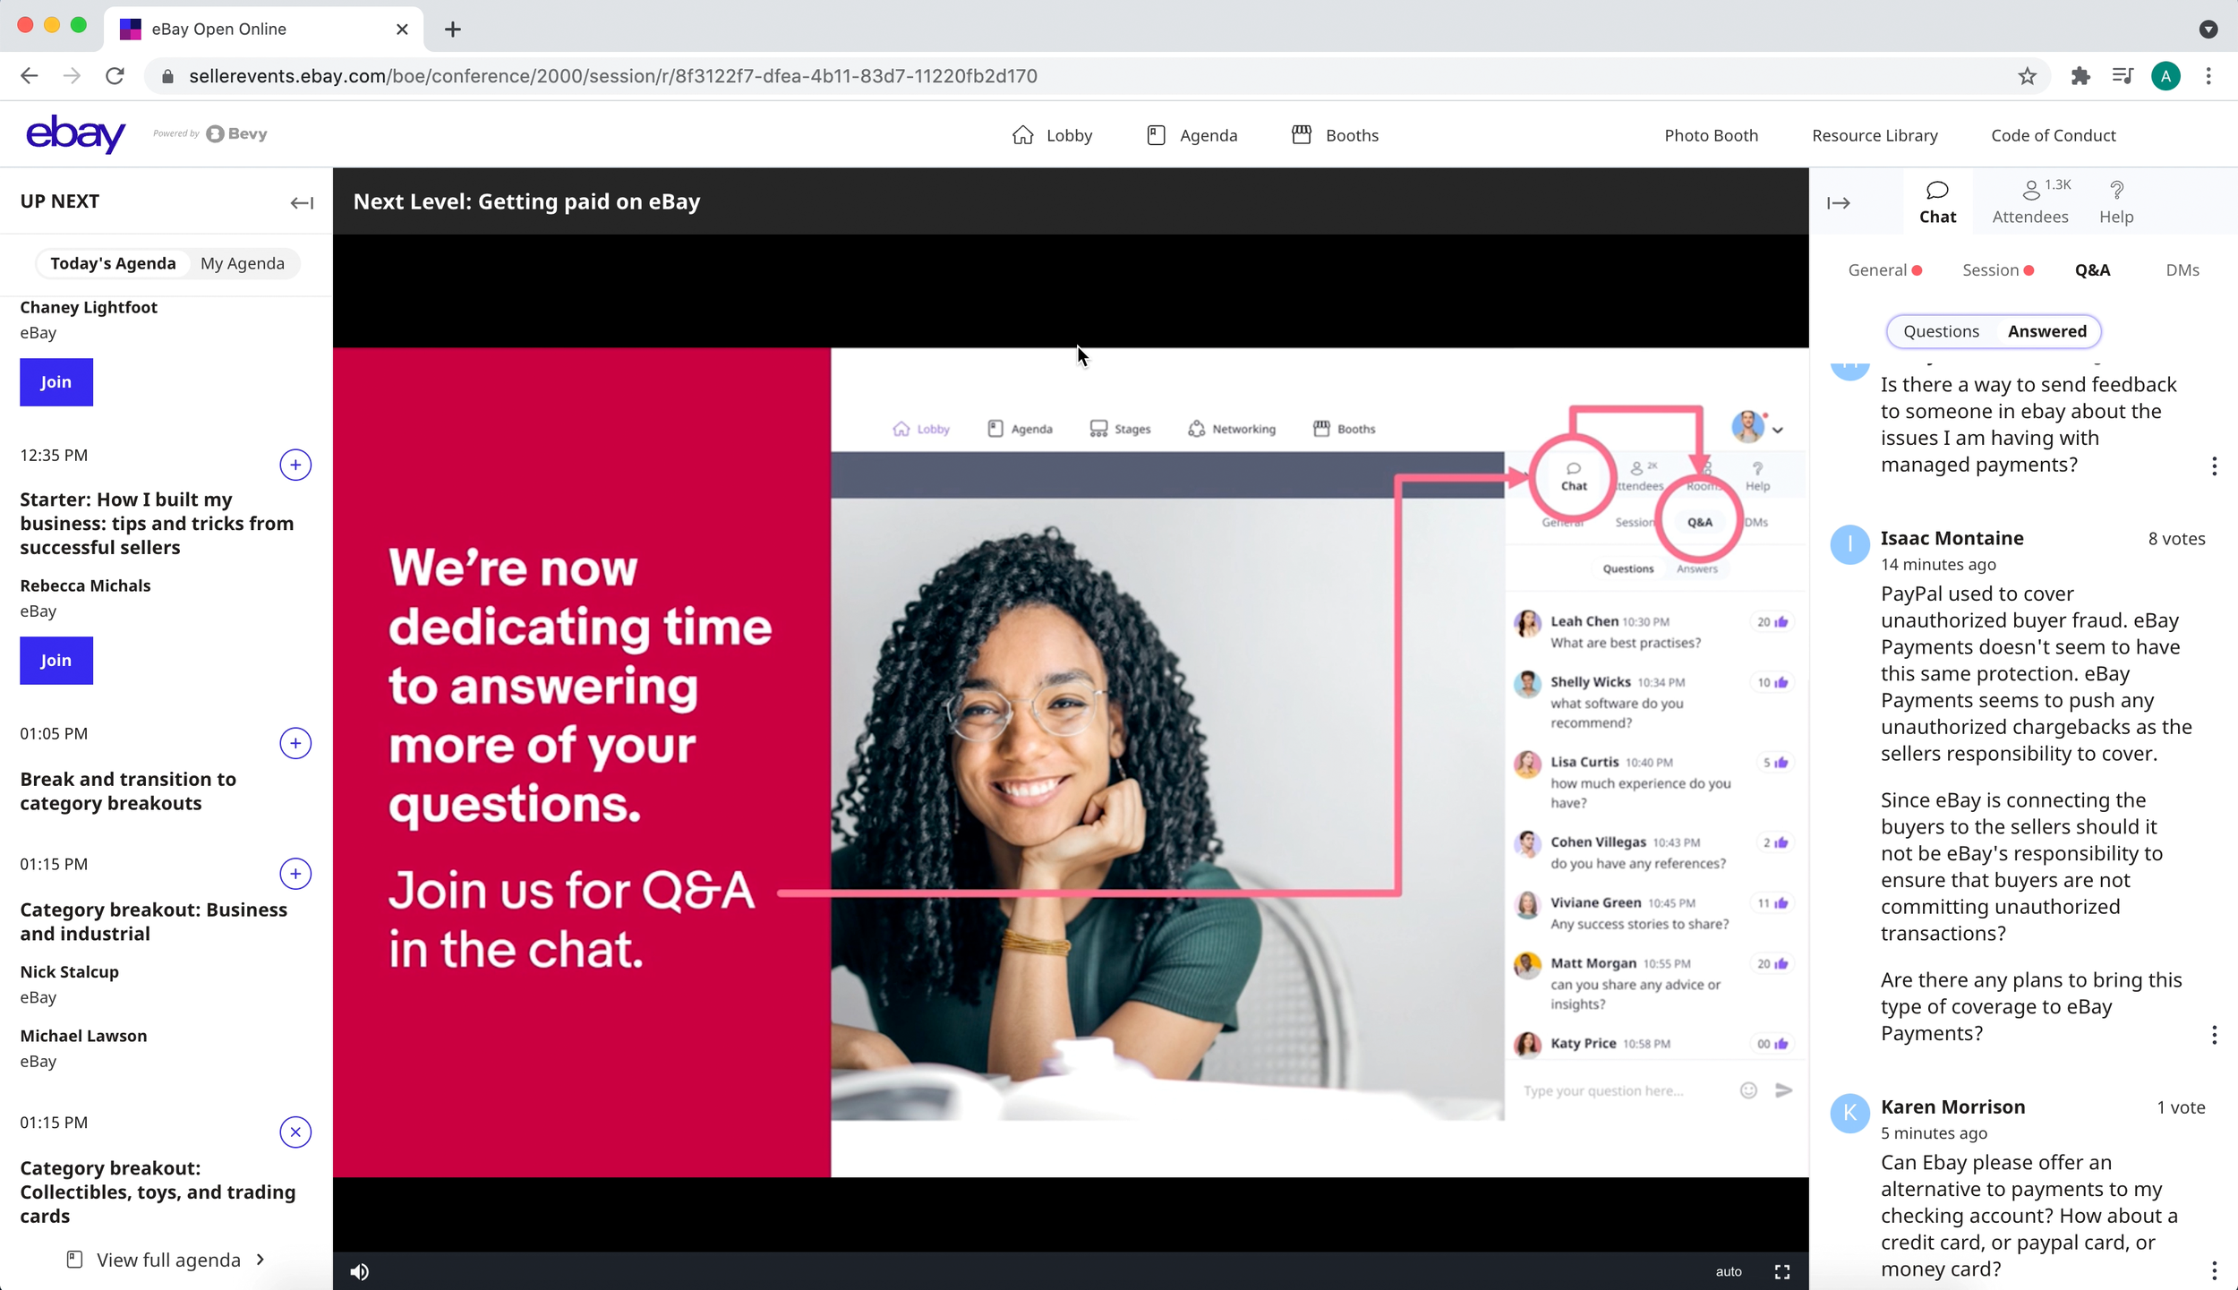Open options menu for Karen Morrison's question
2238x1290 pixels.
tap(2214, 1269)
